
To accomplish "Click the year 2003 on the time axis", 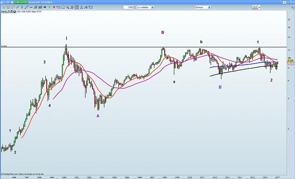I will click(x=102, y=177).
